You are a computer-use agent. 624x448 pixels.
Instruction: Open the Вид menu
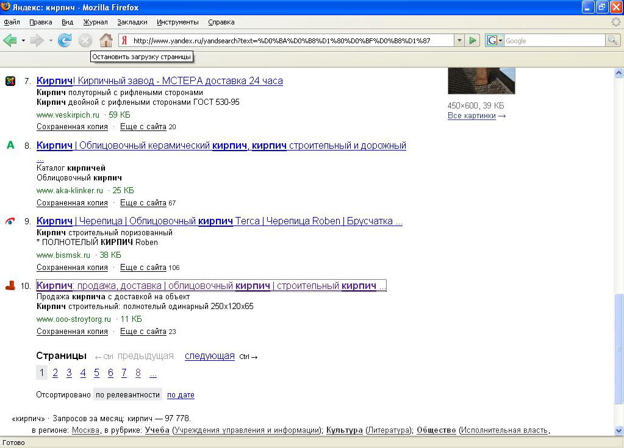tap(67, 23)
